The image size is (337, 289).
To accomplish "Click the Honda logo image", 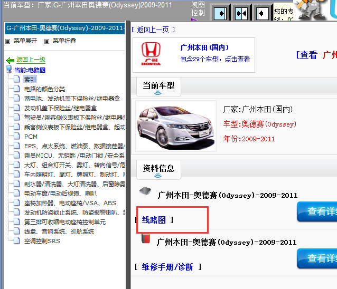I will tap(151, 54).
